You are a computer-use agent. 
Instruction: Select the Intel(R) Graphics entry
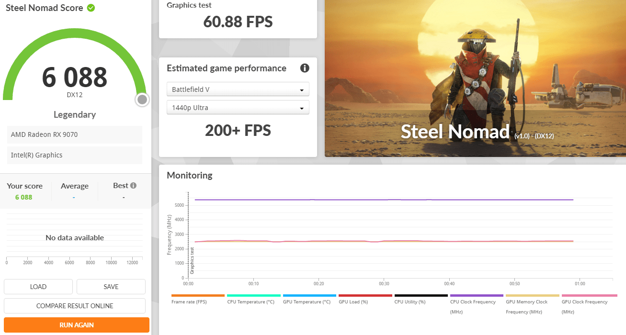pyautogui.click(x=75, y=155)
